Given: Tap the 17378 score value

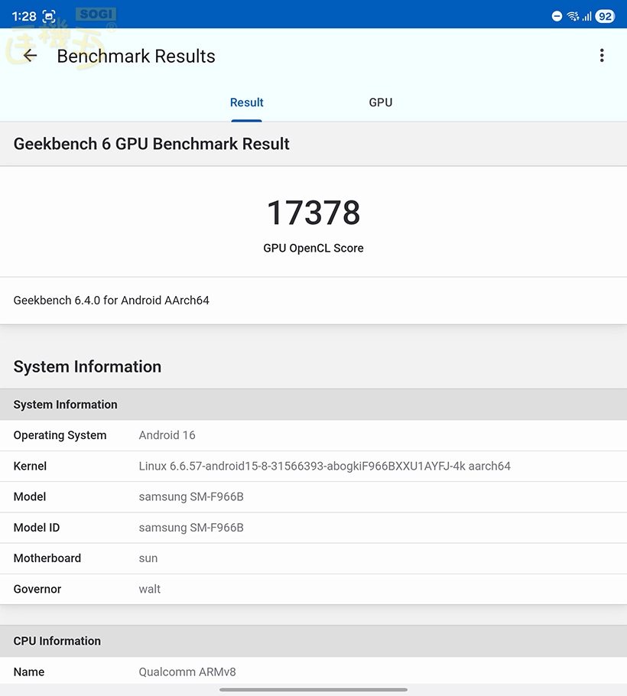Looking at the screenshot, I should click(x=313, y=213).
